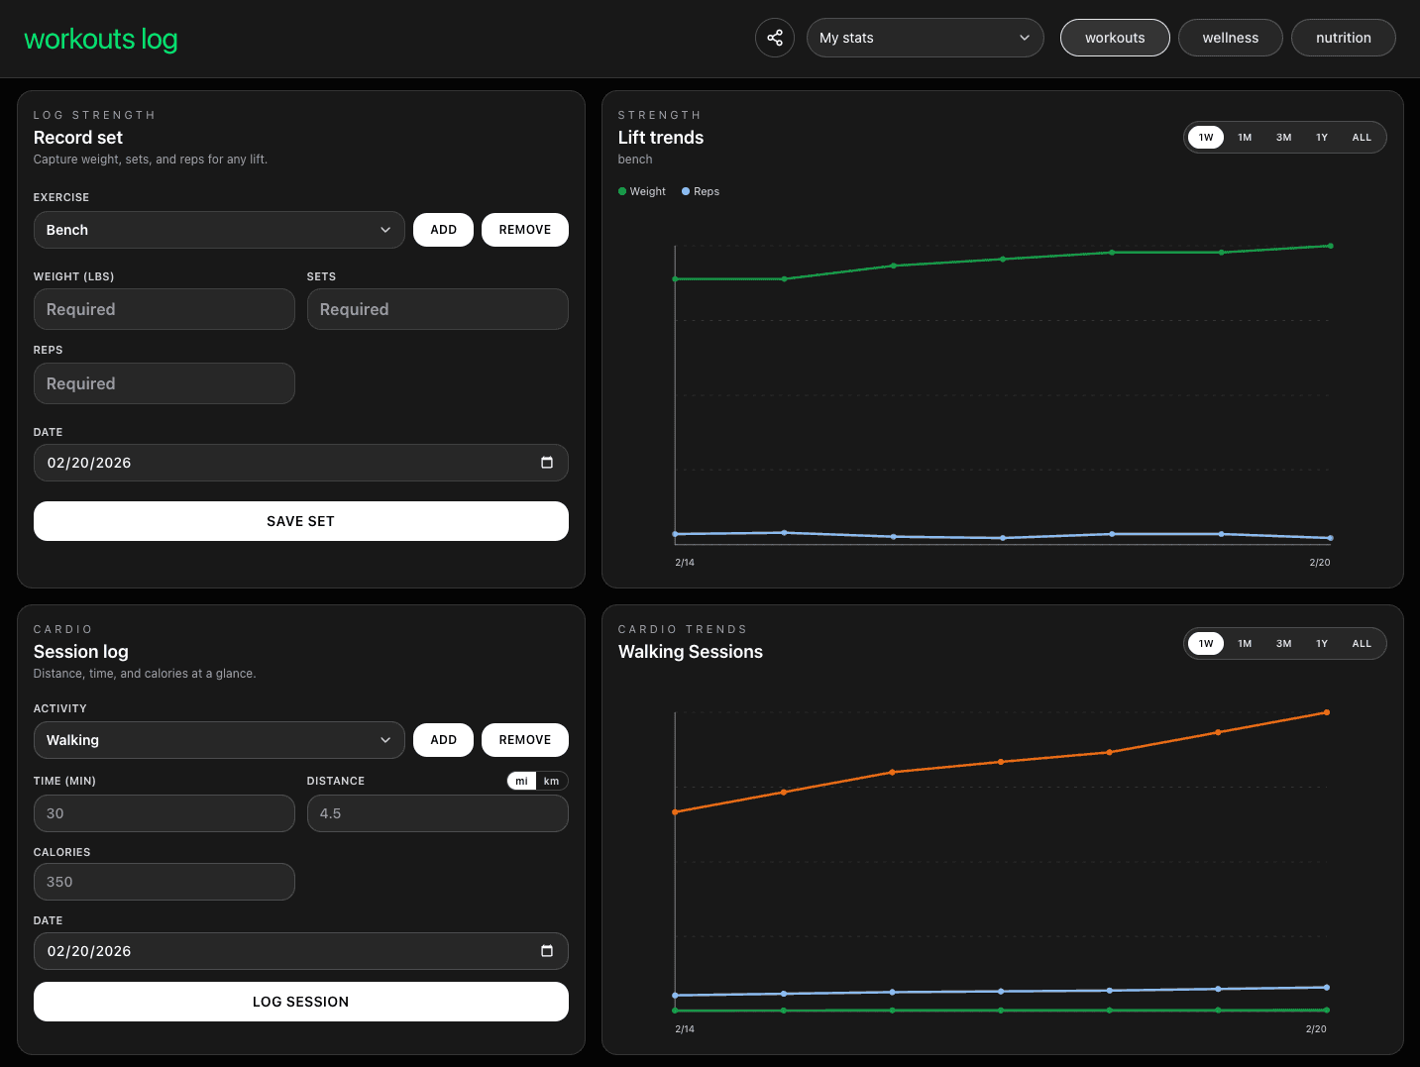Select 1W range in Lift trends
This screenshot has width=1420, height=1067.
(x=1206, y=138)
